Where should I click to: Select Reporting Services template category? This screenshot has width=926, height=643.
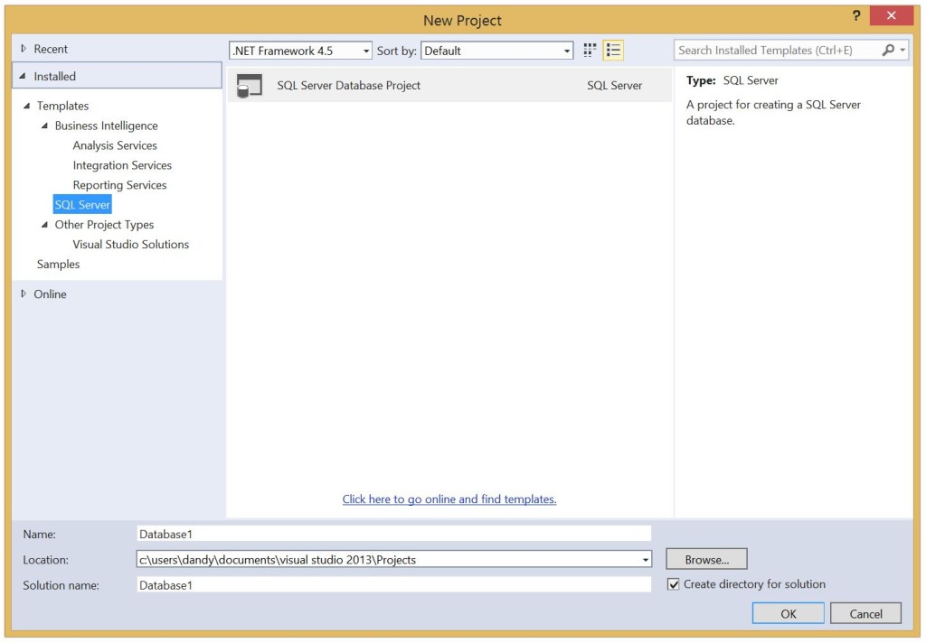coord(119,185)
